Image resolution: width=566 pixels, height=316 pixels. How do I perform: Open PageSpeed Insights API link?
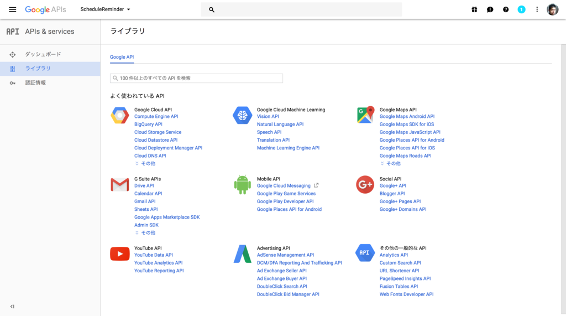405,279
